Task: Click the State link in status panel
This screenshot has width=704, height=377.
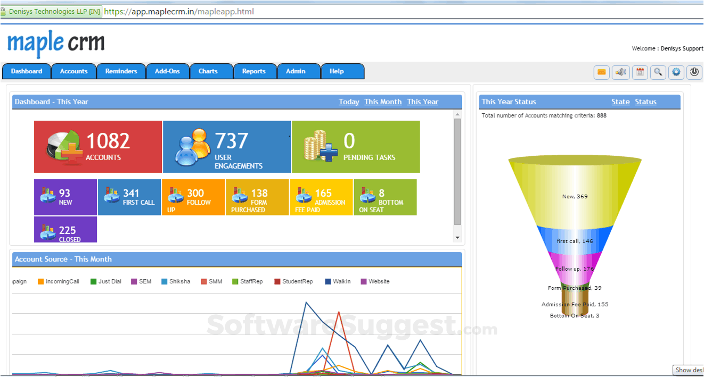Action: [620, 102]
